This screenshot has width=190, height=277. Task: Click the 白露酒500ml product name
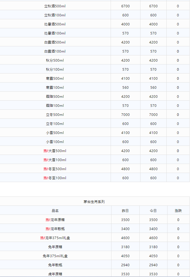tap(55, 42)
